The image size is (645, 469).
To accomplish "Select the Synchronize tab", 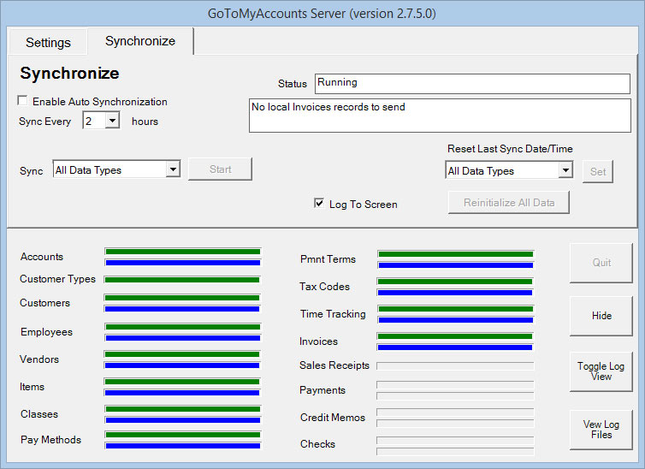I will point(140,41).
